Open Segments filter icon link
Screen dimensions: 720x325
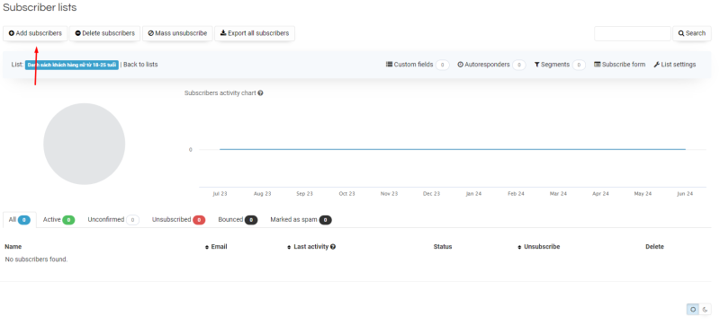click(x=552, y=65)
